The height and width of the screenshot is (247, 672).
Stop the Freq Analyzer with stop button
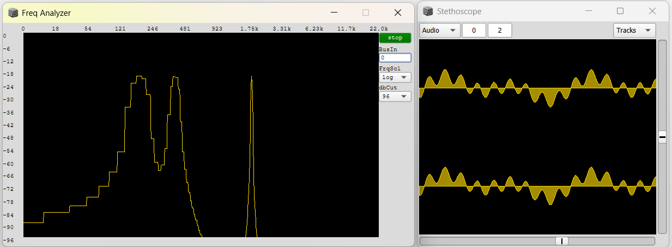pyautogui.click(x=395, y=38)
